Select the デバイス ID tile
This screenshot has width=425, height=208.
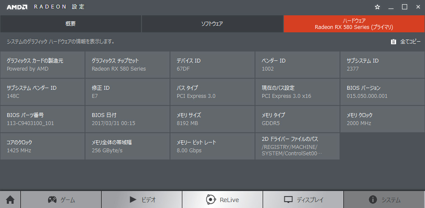[212, 65]
